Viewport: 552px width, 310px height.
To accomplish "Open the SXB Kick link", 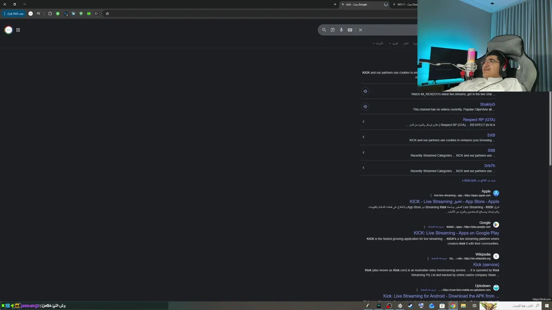I will [x=491, y=135].
